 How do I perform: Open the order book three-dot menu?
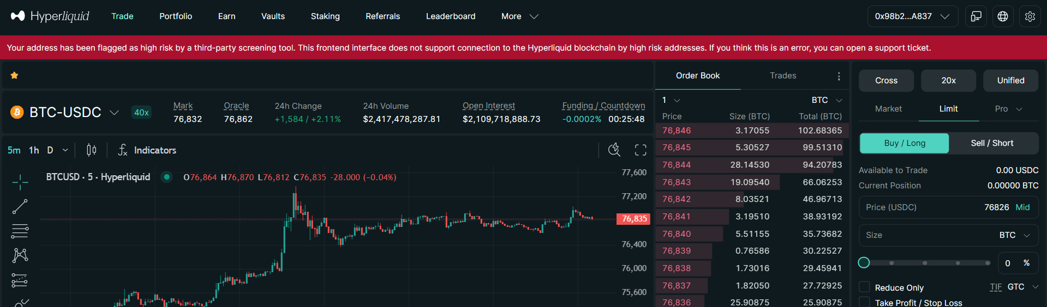pyautogui.click(x=839, y=76)
